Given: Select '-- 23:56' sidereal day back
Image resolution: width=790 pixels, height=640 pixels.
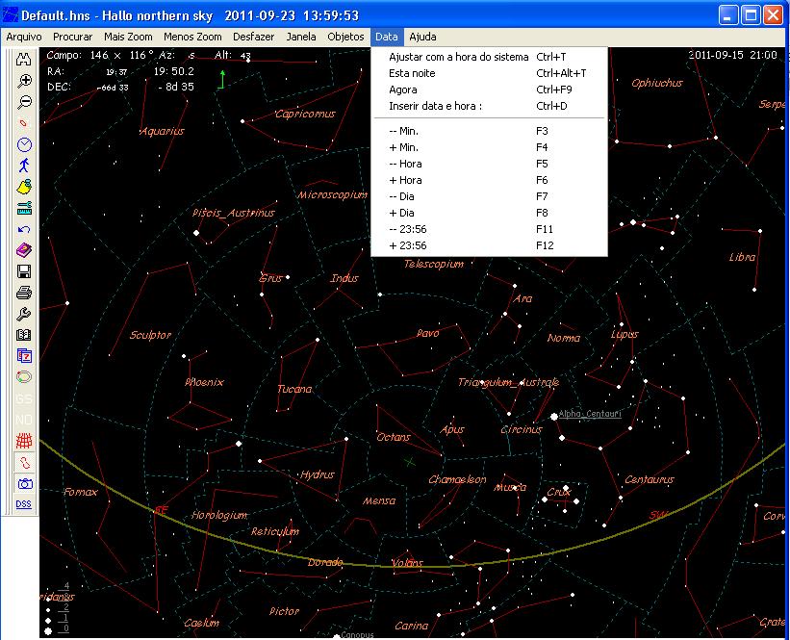Looking at the screenshot, I should pyautogui.click(x=489, y=229).
